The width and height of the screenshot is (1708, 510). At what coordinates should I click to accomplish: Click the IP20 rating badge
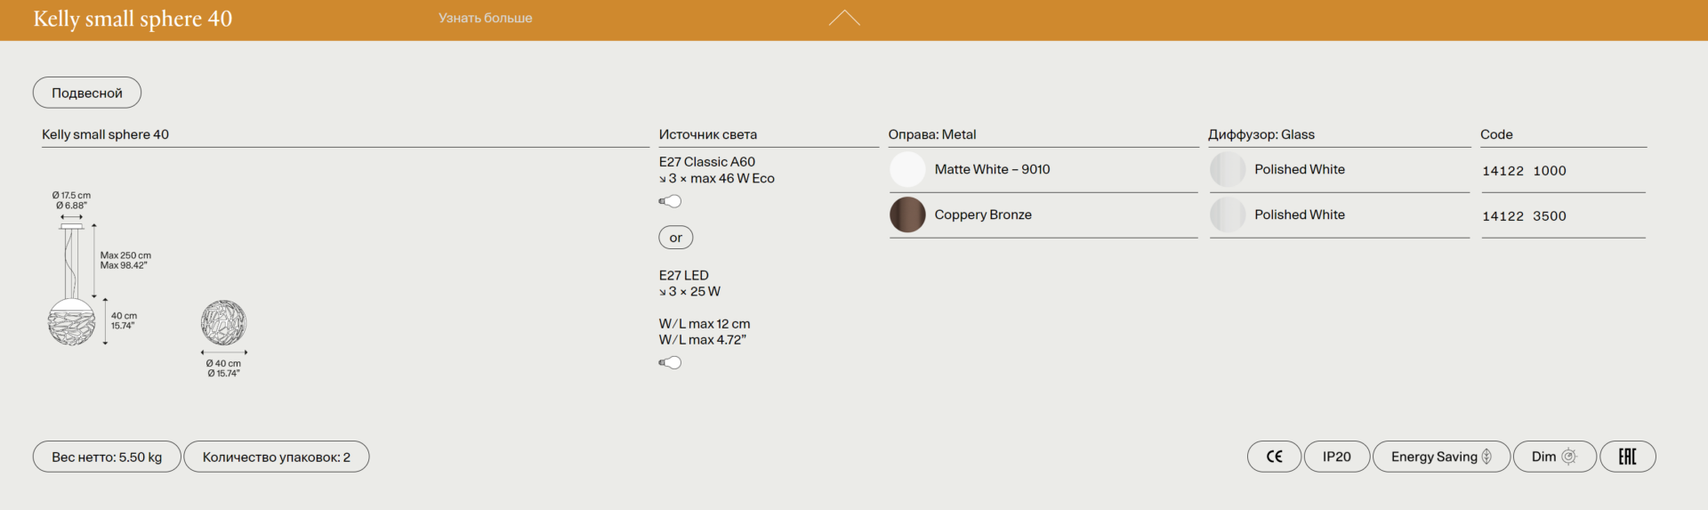point(1336,457)
